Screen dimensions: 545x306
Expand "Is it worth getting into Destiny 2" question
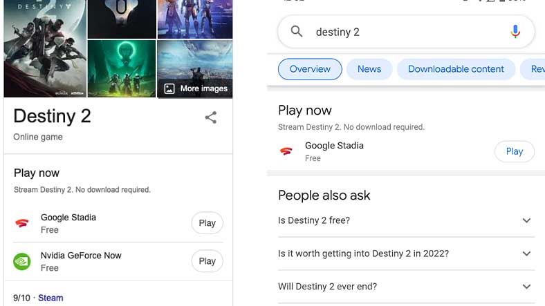tap(526, 254)
